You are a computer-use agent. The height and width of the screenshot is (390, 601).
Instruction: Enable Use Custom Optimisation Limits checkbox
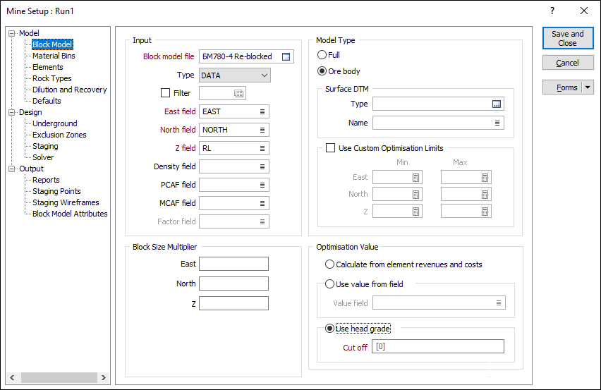(x=330, y=148)
